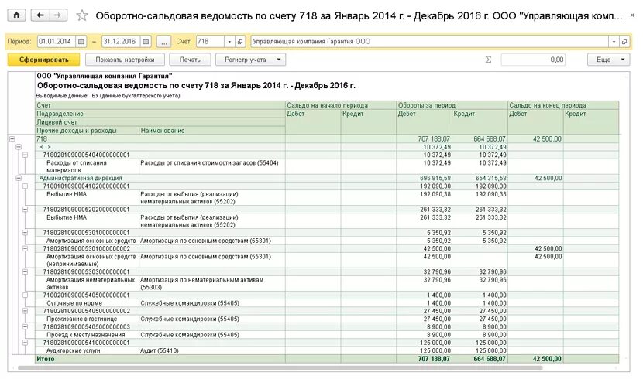This screenshot has height=379, width=643.
Task: Open account 718 dropdown list
Action: pos(229,42)
